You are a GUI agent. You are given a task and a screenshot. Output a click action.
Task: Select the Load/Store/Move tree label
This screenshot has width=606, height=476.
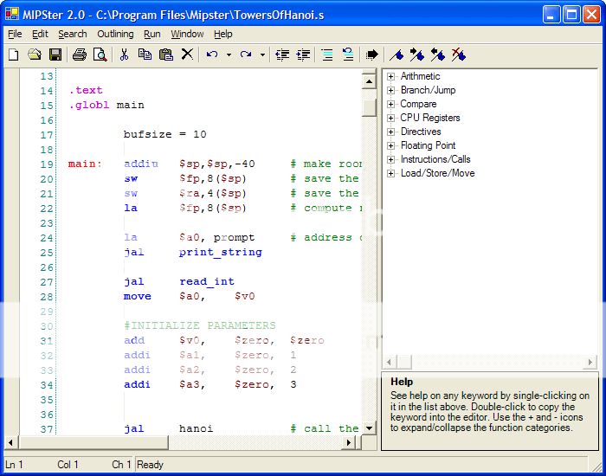tap(437, 173)
